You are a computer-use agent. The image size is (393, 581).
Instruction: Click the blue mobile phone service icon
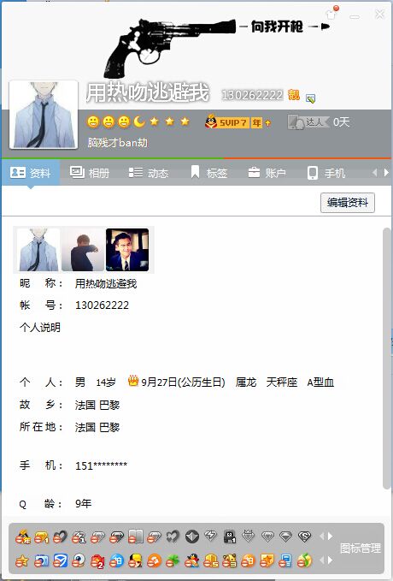tap(285, 561)
